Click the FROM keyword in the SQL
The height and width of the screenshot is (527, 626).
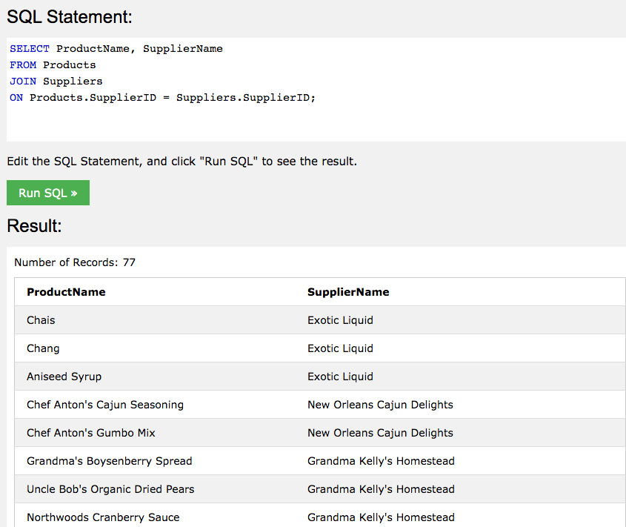23,65
